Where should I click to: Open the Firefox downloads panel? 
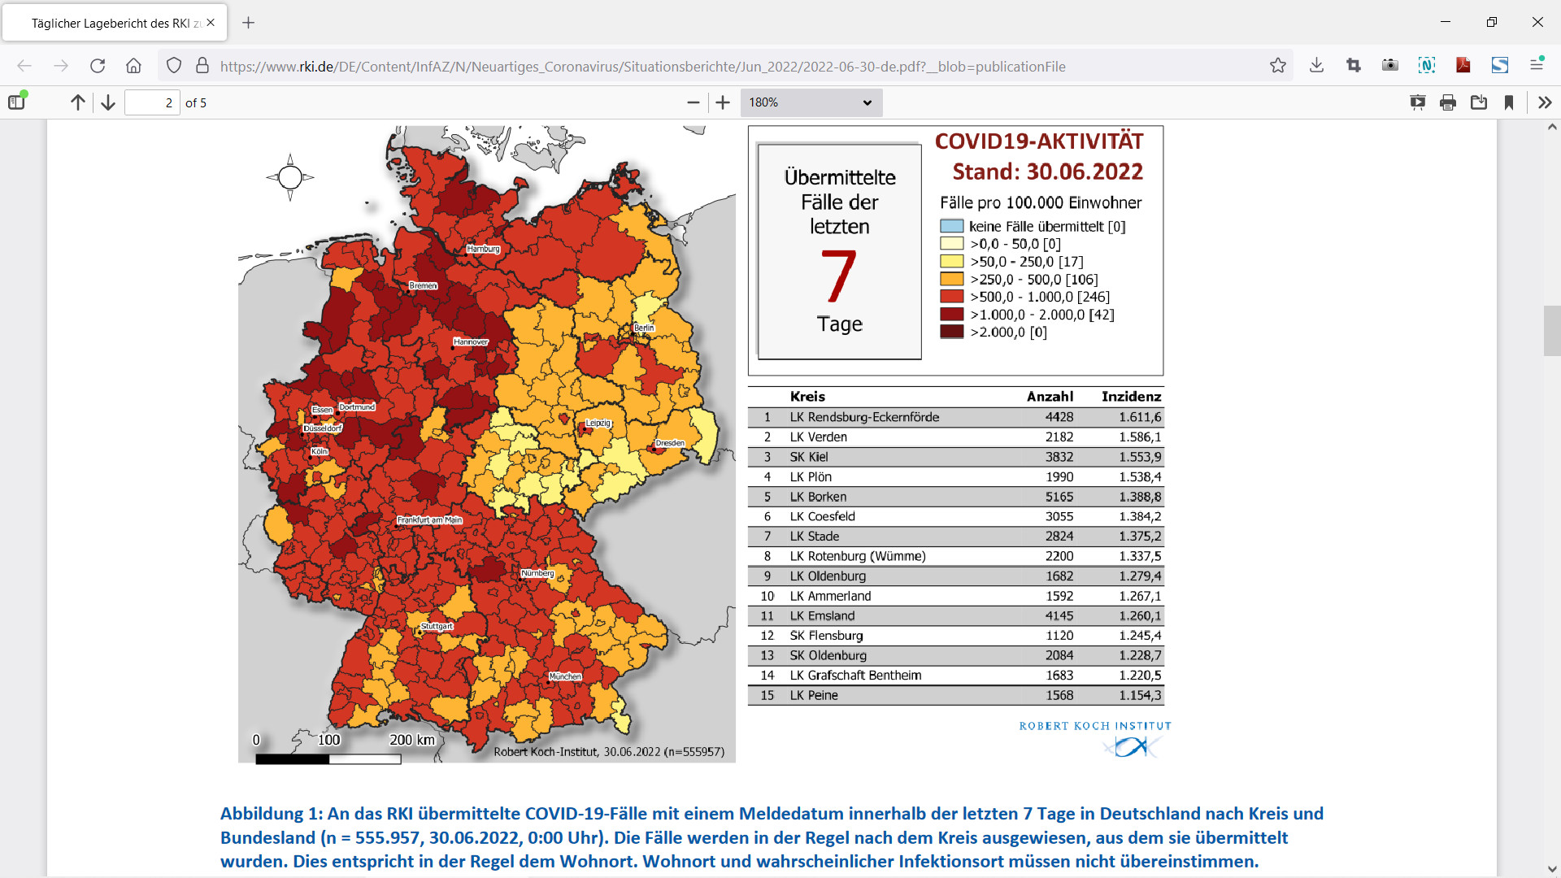[1316, 66]
